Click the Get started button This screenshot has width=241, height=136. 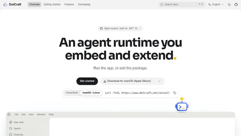(x=87, y=81)
